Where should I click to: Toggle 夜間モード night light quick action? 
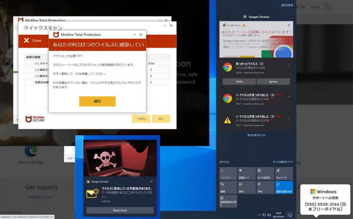(x=247, y=174)
